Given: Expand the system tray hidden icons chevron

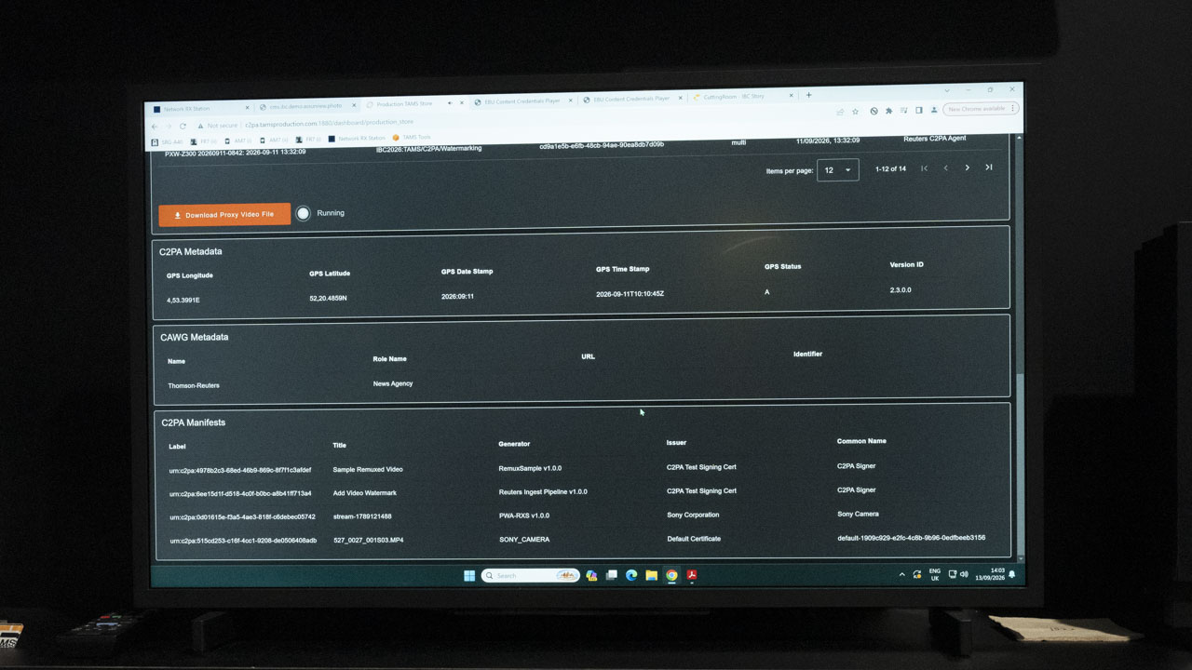Looking at the screenshot, I should [901, 575].
